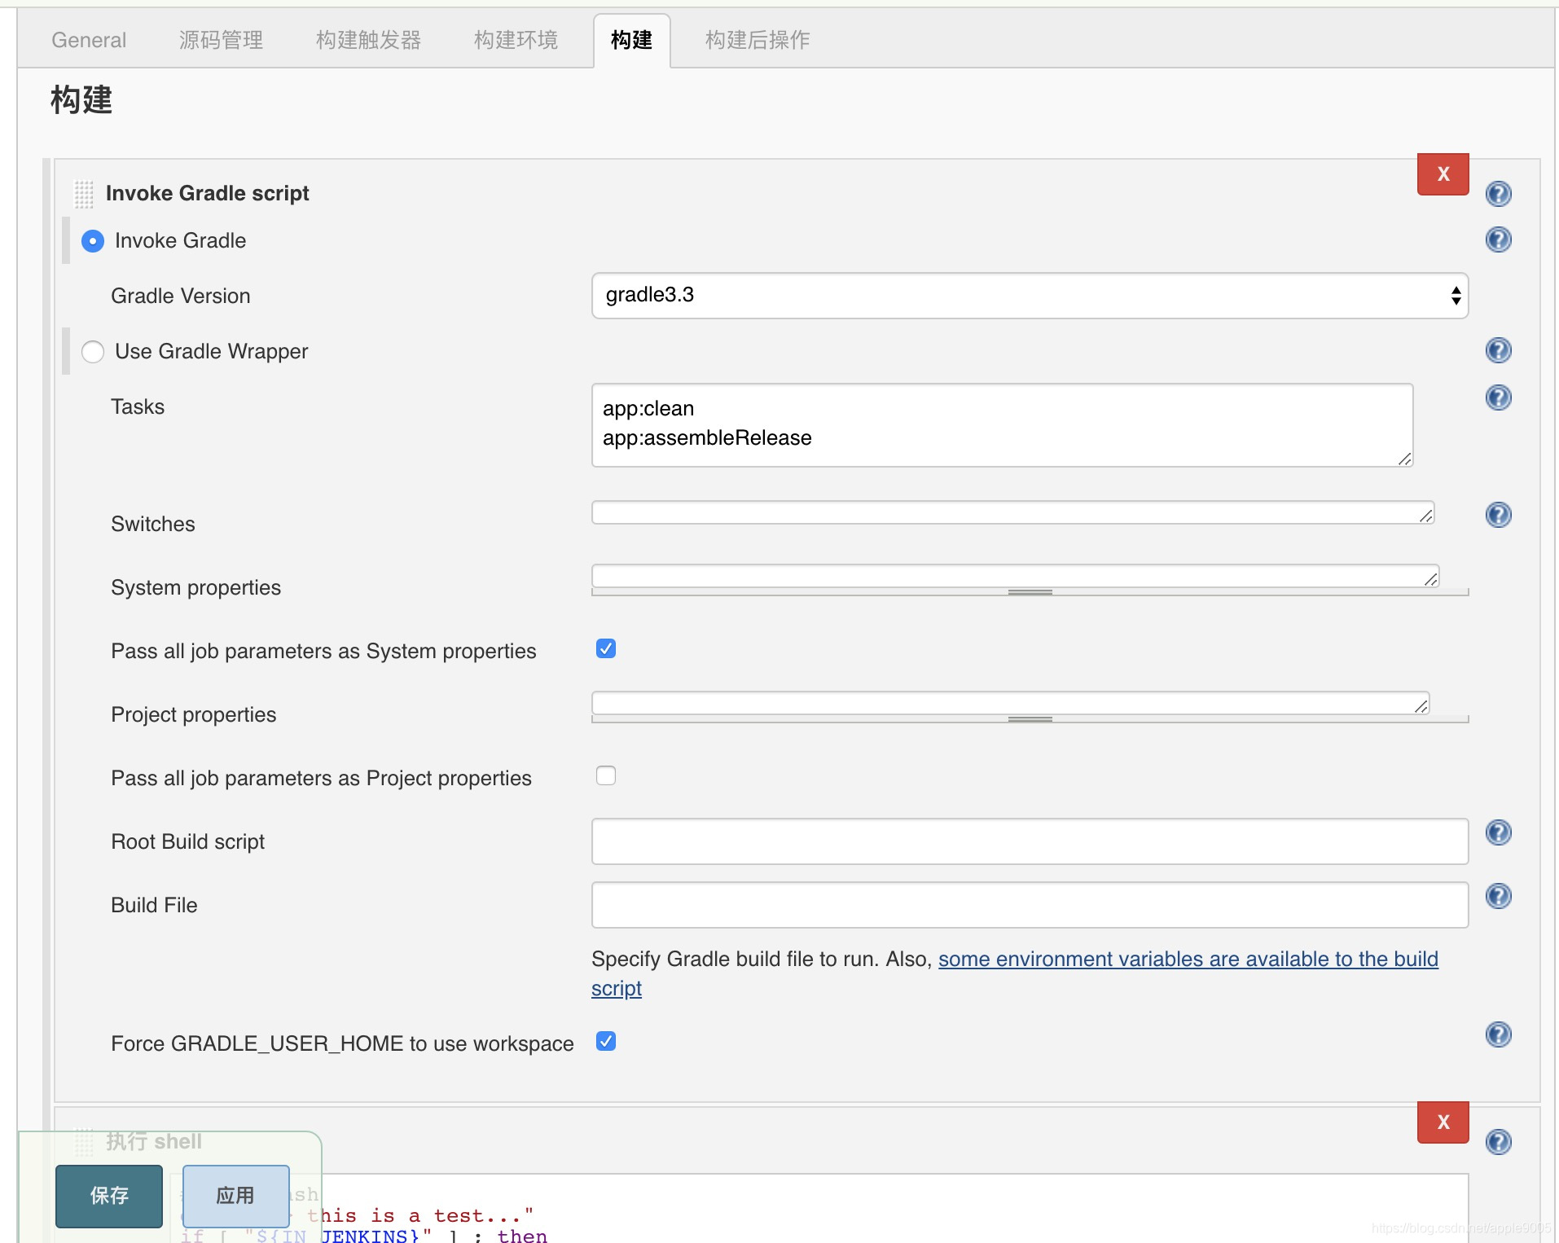Open help icon beside Invoke Gradle radio
Viewport: 1559px width, 1243px height.
click(1498, 239)
